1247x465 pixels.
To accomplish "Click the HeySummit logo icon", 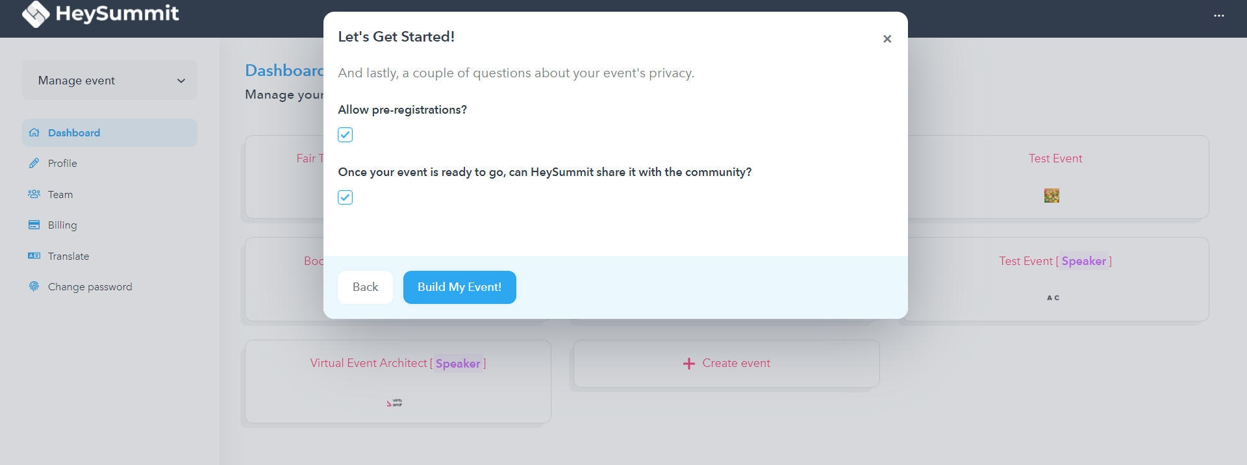I will [x=36, y=14].
